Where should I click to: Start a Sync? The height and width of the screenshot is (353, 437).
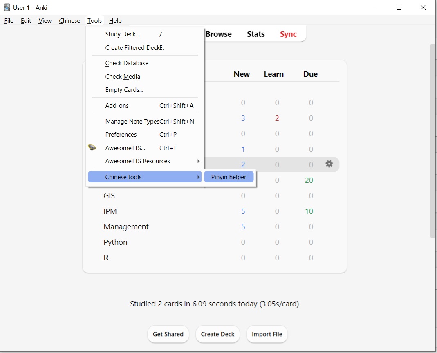288,34
